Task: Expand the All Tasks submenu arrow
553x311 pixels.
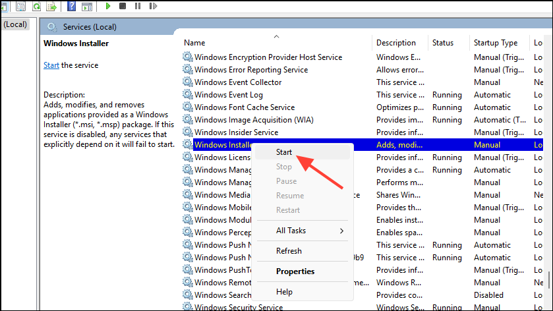Action: pos(341,231)
